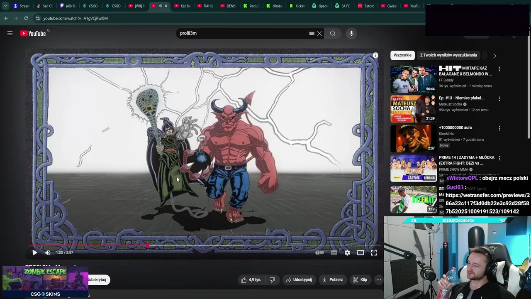Mute the video volume speaker icon

click(x=48, y=252)
